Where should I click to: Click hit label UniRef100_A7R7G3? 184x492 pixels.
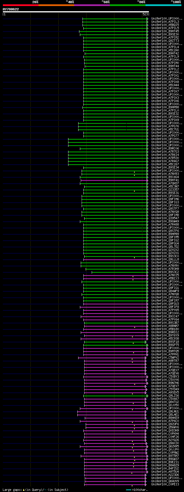click(x=165, y=152)
